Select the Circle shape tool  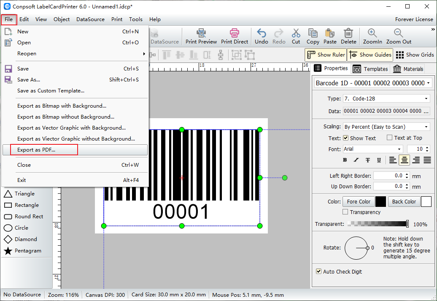[16, 228]
